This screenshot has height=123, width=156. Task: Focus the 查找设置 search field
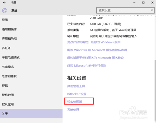pyautogui.click(x=125, y=10)
